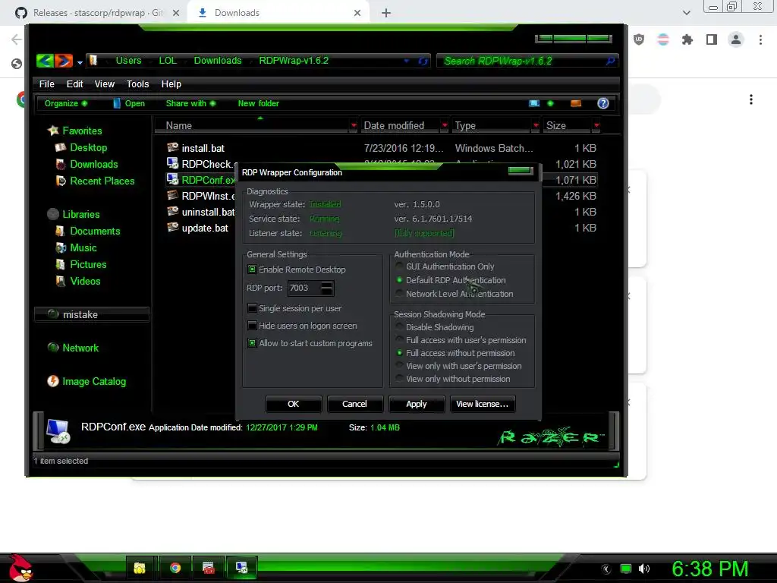The width and height of the screenshot is (777, 583).
Task: Toggle Chrome side panel icon
Action: 712,39
